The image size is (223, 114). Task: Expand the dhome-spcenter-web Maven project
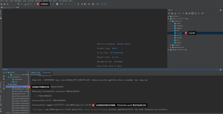coord(168,50)
